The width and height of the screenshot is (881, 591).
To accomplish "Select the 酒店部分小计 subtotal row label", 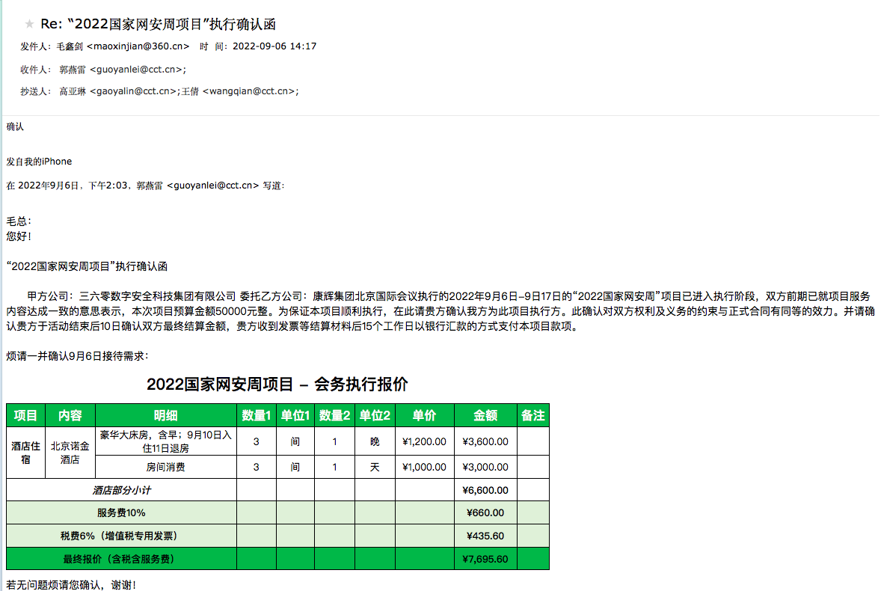I will (121, 491).
